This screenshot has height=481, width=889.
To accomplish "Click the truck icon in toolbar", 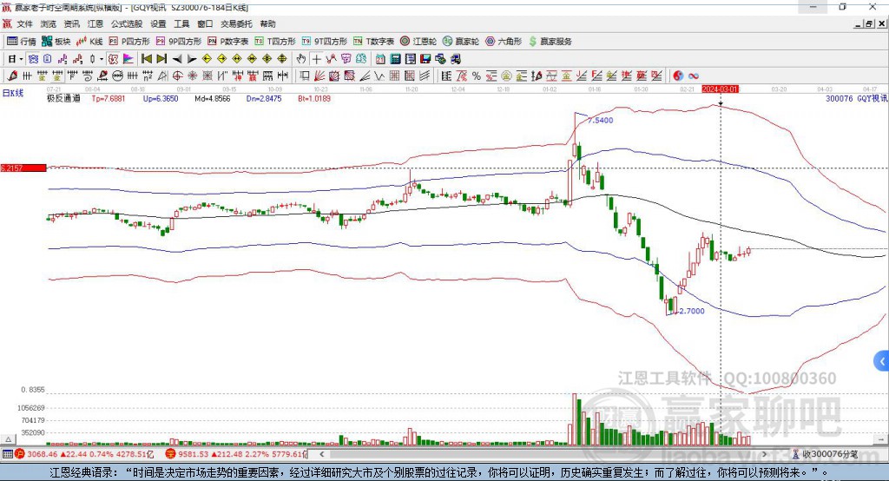I will 455,59.
